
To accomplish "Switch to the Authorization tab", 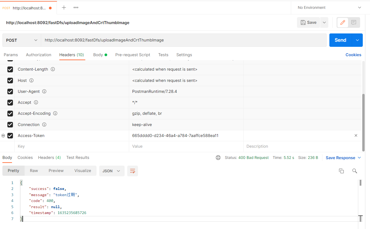I will pyautogui.click(x=38, y=55).
